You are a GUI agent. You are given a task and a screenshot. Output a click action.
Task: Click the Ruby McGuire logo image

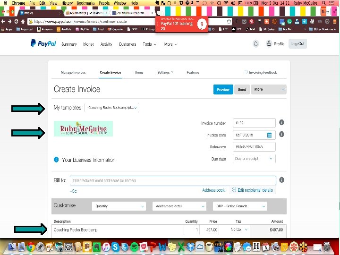click(x=83, y=128)
